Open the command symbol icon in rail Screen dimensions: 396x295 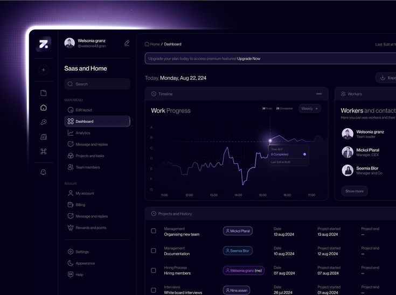coord(44,151)
